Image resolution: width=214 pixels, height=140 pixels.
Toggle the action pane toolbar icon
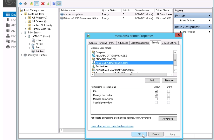click(59, 4)
